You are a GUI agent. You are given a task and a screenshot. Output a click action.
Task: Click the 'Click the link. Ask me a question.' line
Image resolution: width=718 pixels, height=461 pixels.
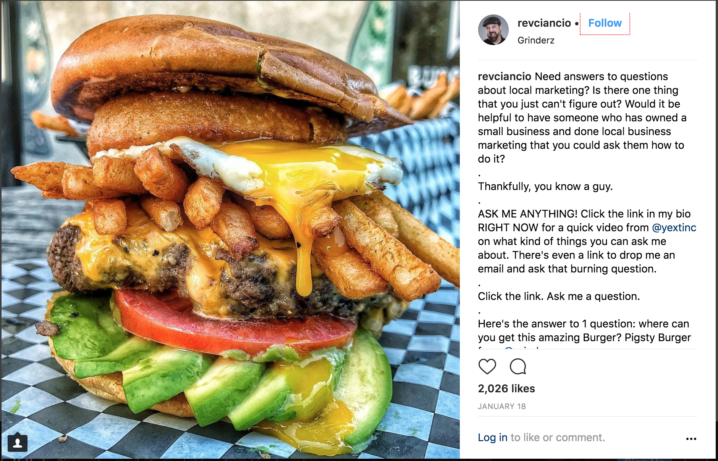[559, 297]
